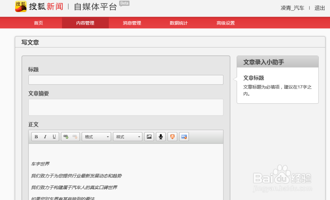Click inside the 标题 title input field
The width and height of the screenshot is (330, 200).
[125, 80]
